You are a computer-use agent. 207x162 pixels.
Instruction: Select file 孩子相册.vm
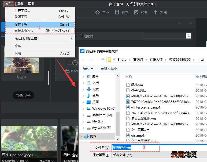pyautogui.click(x=140, y=91)
